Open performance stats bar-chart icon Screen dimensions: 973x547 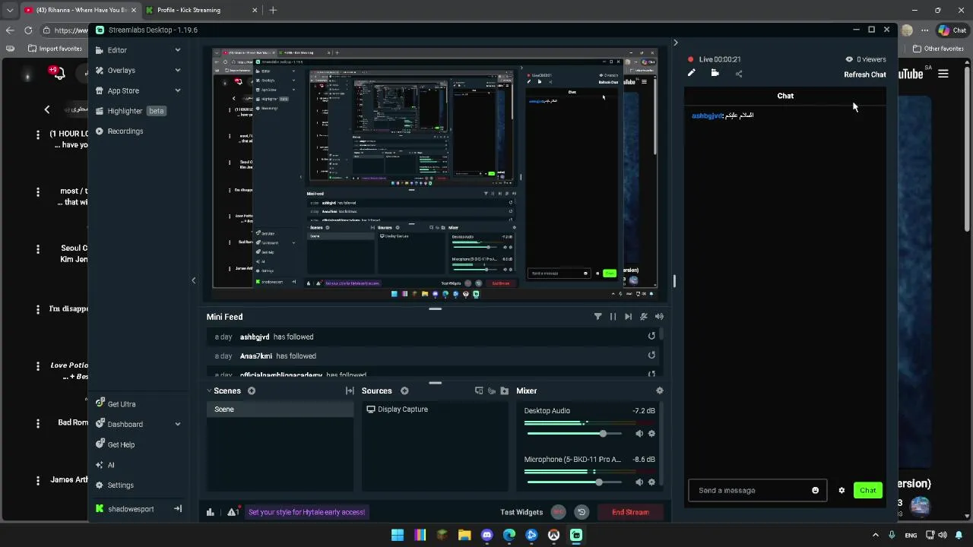pos(211,512)
